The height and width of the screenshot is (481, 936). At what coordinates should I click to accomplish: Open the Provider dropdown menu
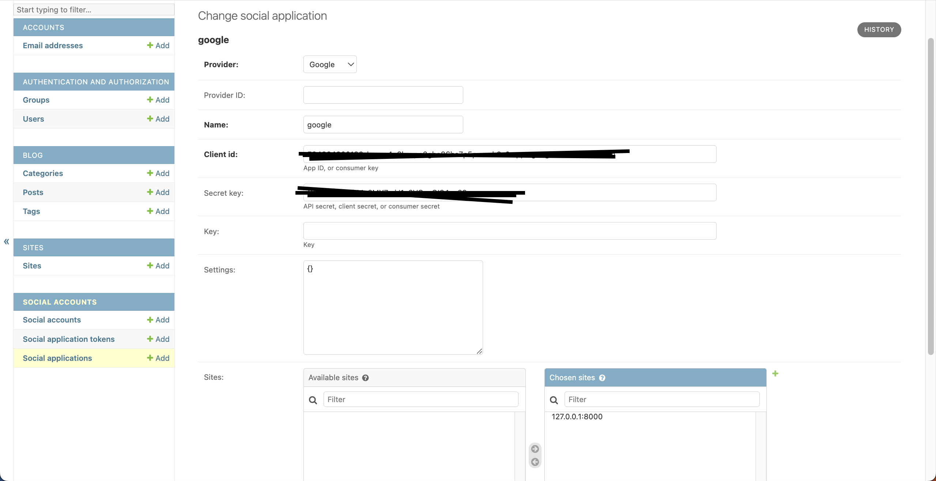(x=330, y=64)
